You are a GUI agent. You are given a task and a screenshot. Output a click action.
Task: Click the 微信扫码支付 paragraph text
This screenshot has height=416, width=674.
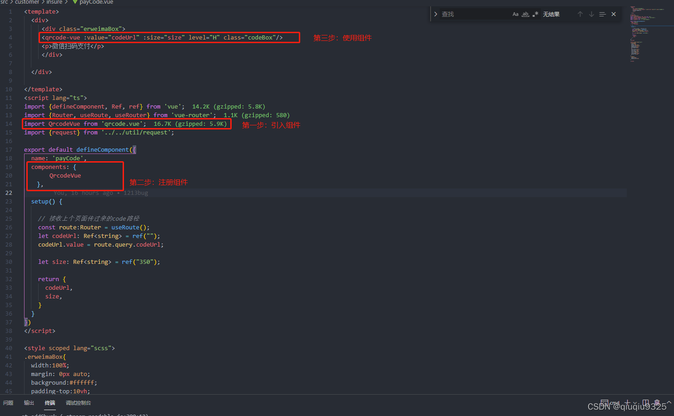71,46
